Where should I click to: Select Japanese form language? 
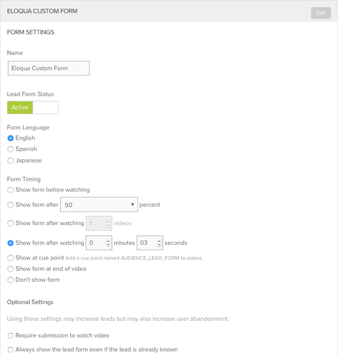[x=10, y=161]
